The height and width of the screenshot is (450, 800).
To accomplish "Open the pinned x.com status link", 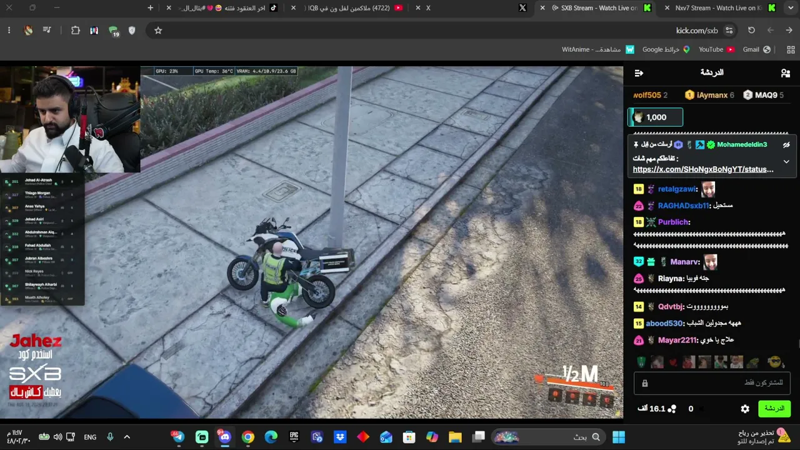I will (703, 169).
